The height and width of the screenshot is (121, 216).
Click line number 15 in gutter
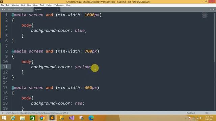tap(5, 88)
